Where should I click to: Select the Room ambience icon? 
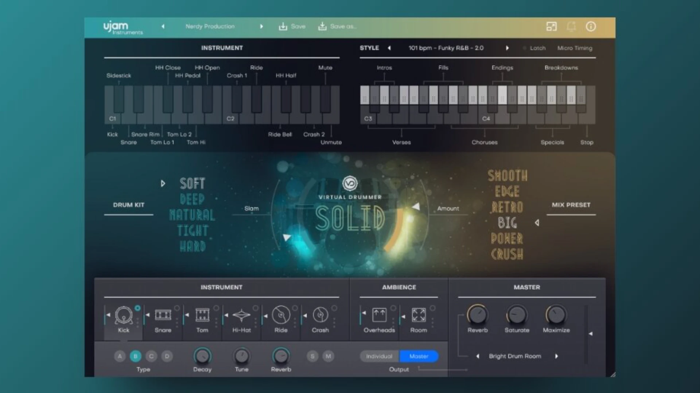419,315
